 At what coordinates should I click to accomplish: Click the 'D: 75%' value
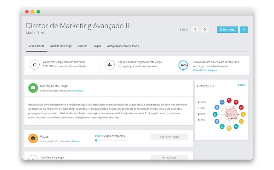coord(202,102)
